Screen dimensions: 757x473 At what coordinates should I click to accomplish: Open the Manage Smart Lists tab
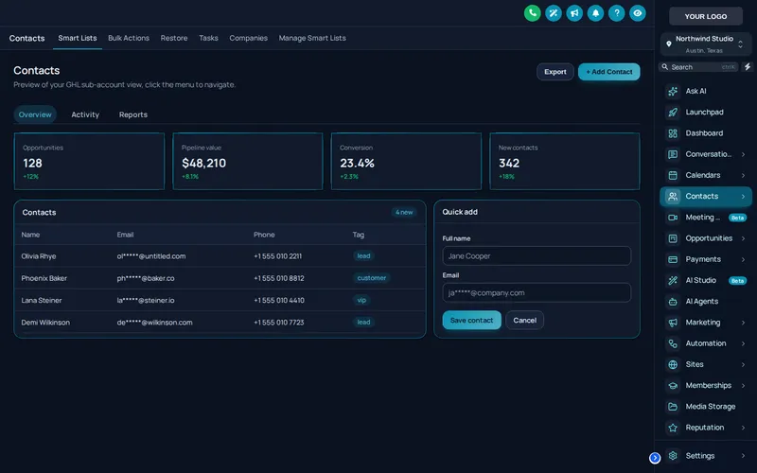312,38
